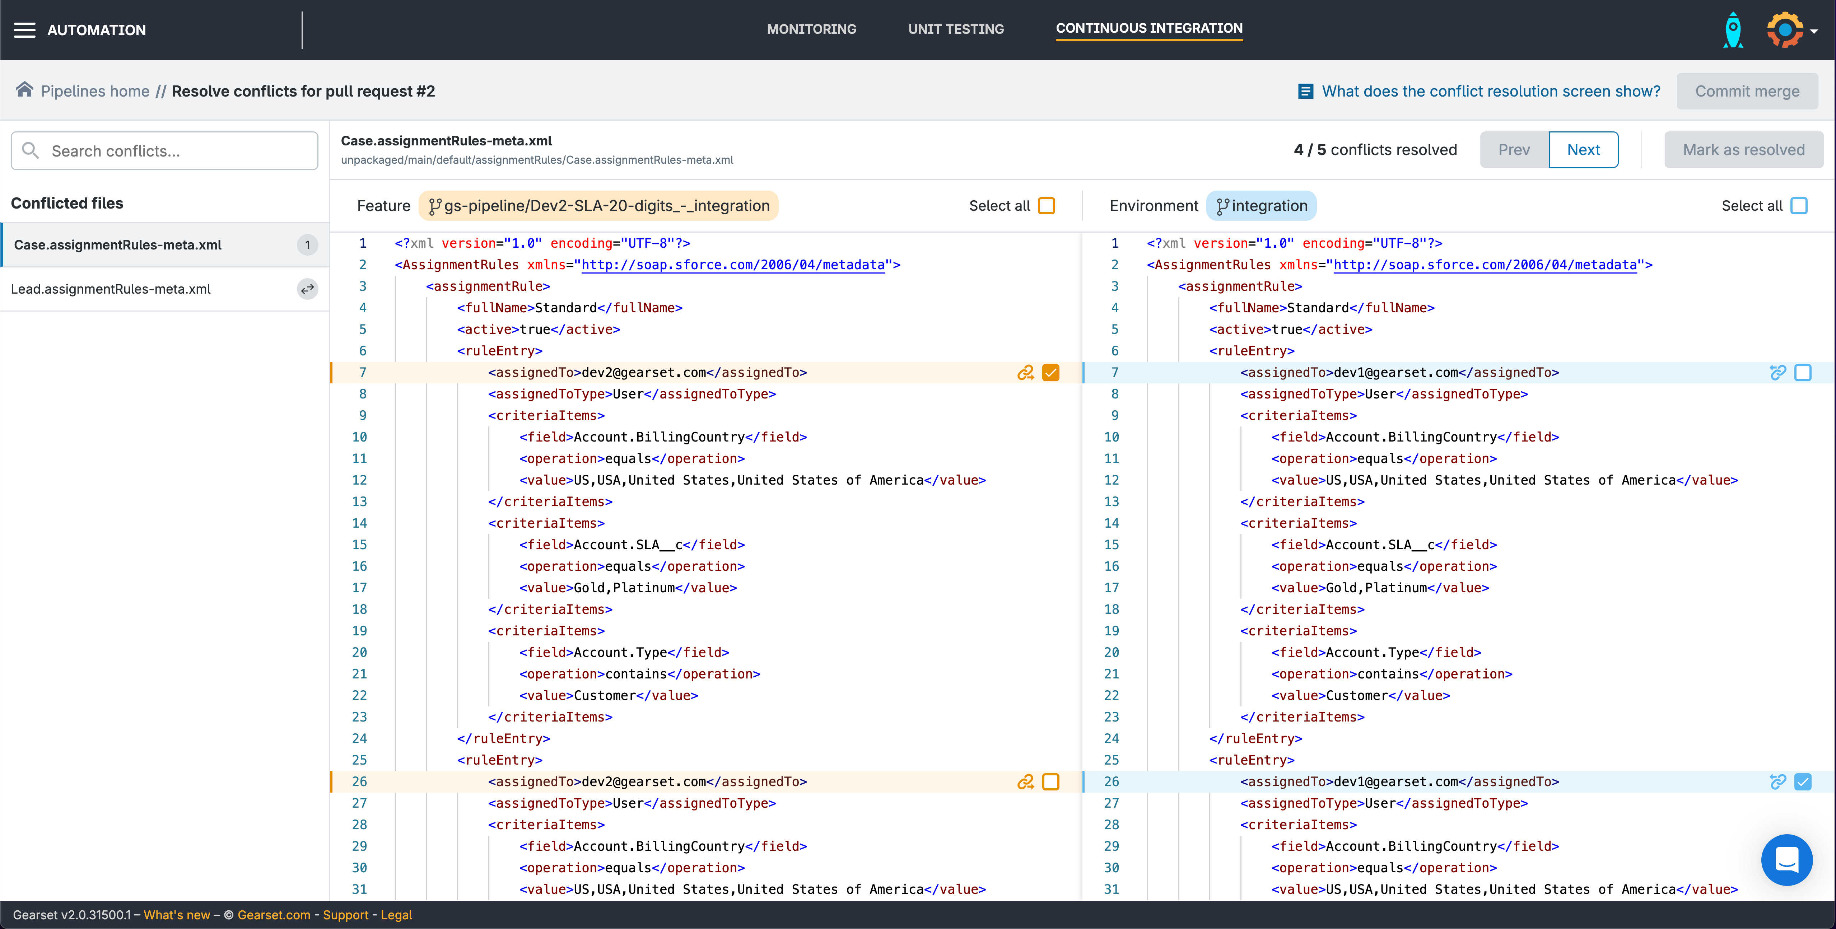The image size is (1836, 929).
Task: Check the environment checkbox on line 7
Action: (1803, 373)
